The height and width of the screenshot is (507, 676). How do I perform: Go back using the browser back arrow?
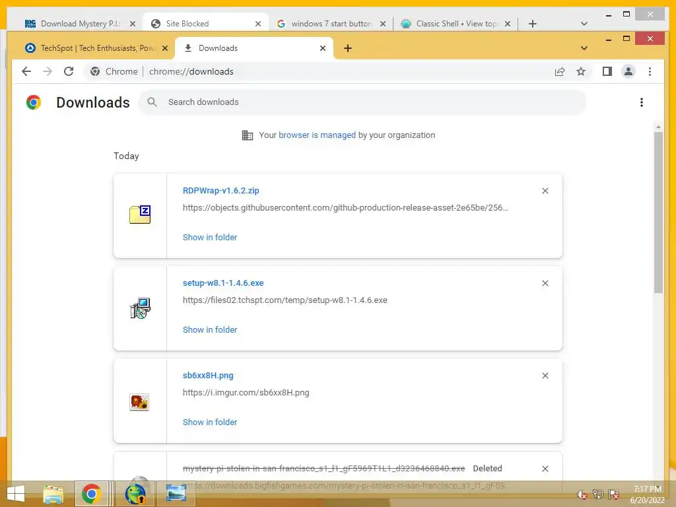(26, 71)
